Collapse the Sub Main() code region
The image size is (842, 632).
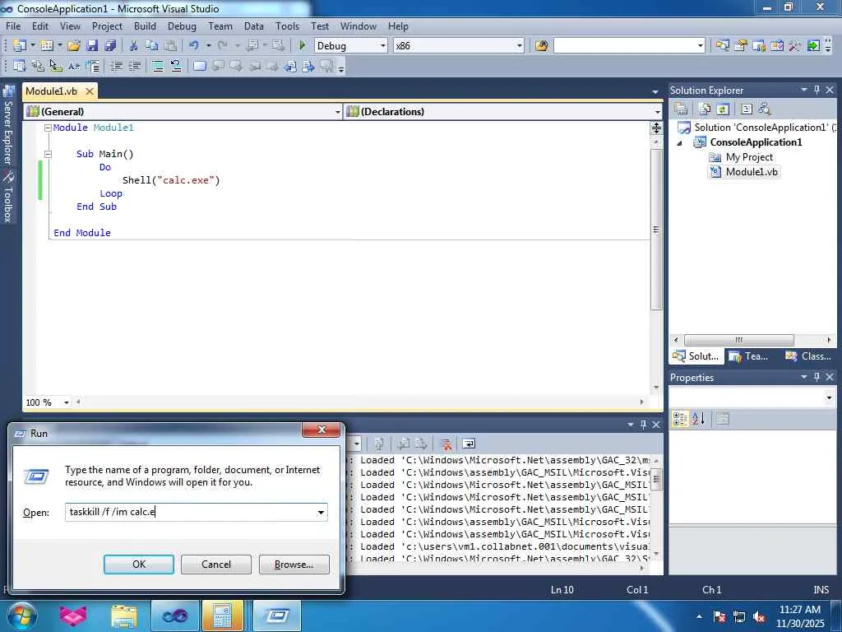click(48, 154)
